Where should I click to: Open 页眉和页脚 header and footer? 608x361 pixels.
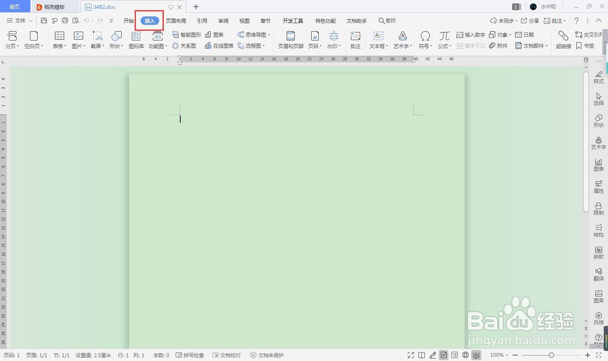click(290, 40)
